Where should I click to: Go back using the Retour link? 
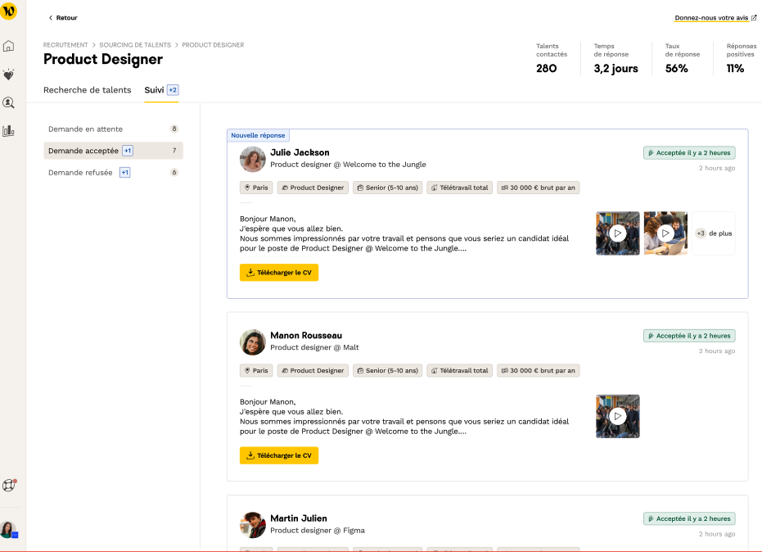coord(63,17)
